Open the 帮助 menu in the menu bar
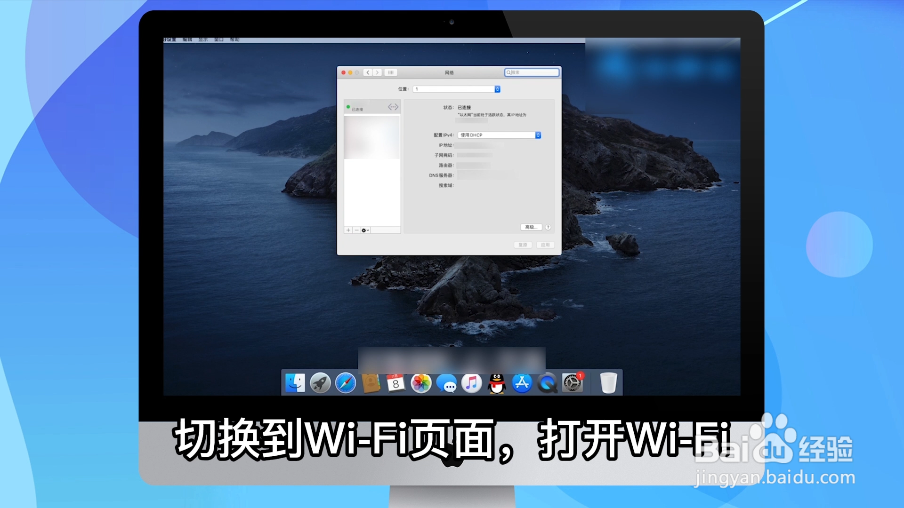The image size is (904, 508). 235,40
